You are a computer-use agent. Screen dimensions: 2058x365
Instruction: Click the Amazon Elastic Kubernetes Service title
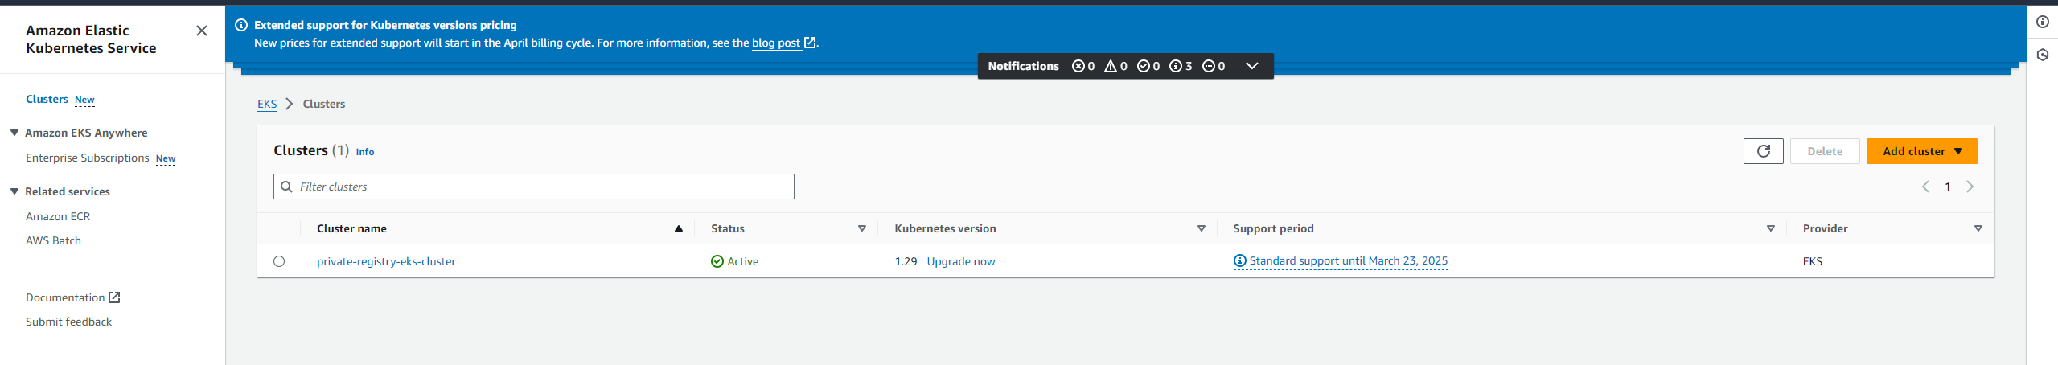click(91, 39)
